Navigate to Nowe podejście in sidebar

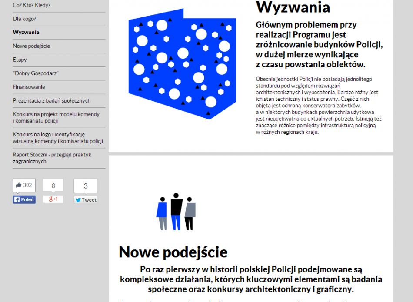tap(31, 46)
